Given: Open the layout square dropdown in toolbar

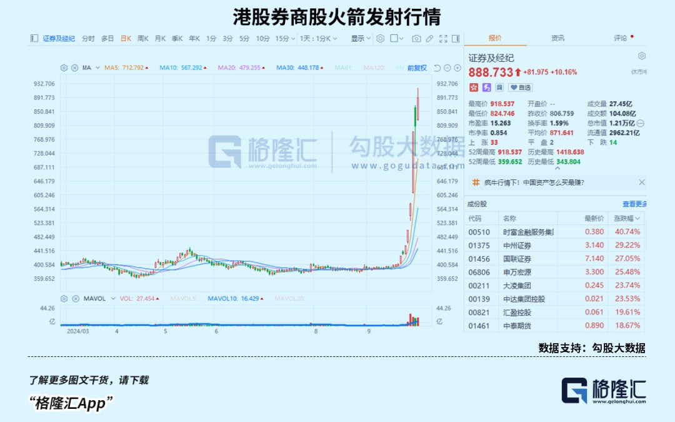Looking at the screenshot, I should coord(396,38).
